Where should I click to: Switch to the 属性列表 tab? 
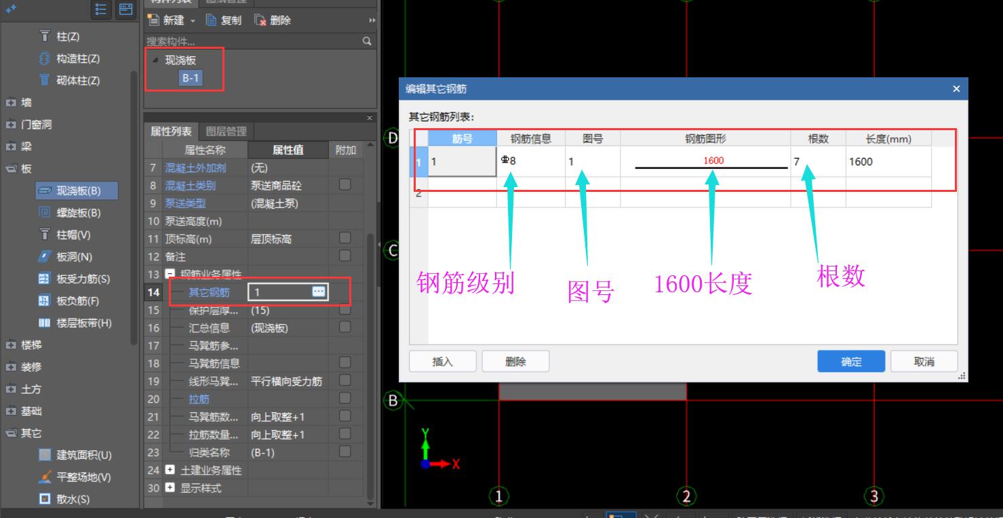click(171, 132)
